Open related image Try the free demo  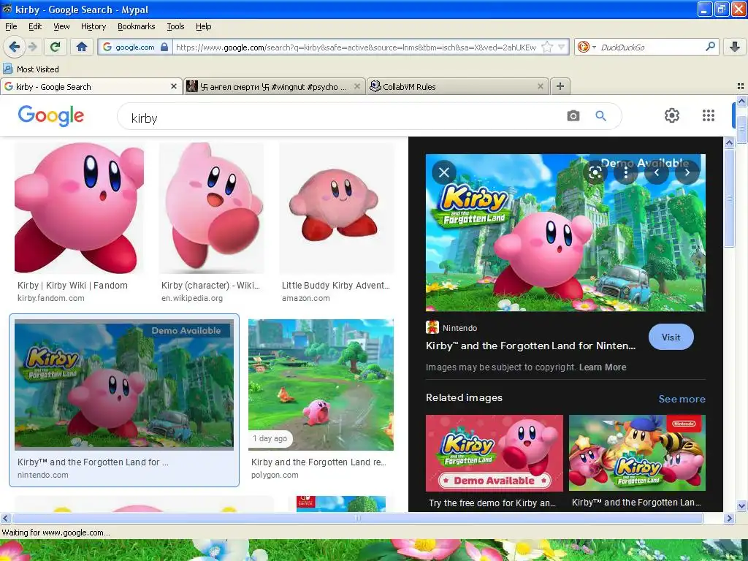(495, 453)
